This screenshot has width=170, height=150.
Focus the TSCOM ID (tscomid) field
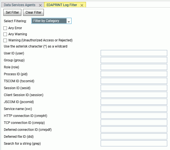(134, 81)
